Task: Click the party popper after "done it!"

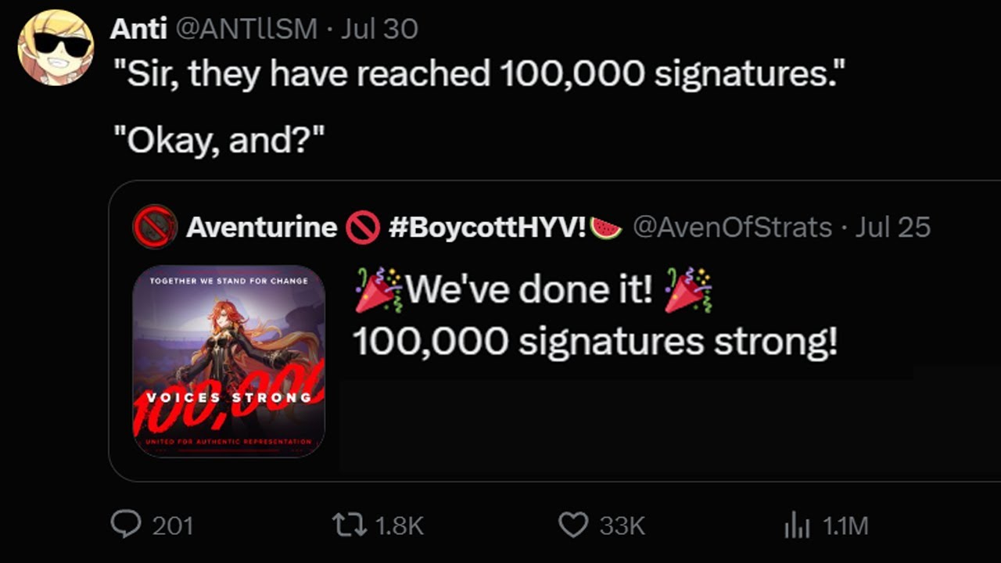Action: 688,290
